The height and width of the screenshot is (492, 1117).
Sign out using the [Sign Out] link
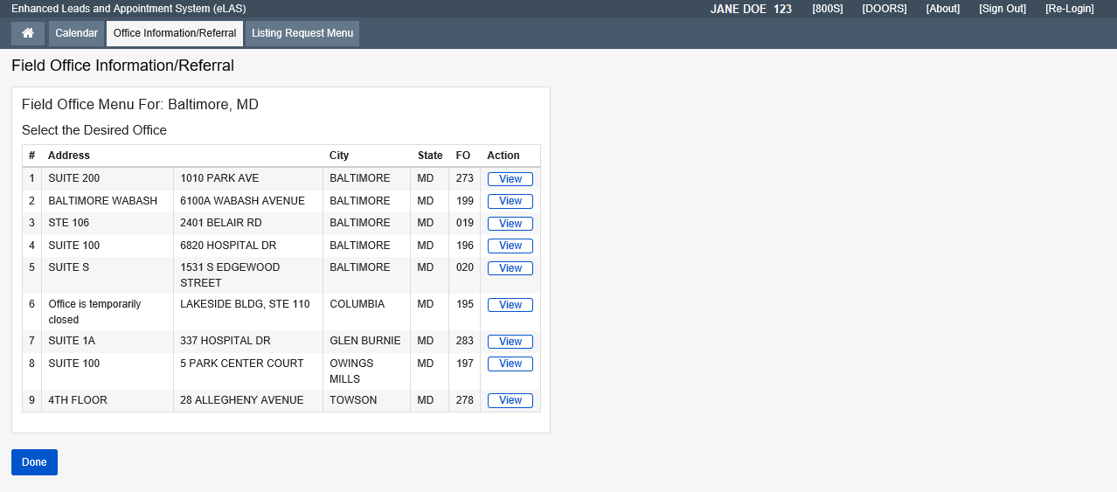pyautogui.click(x=1002, y=9)
